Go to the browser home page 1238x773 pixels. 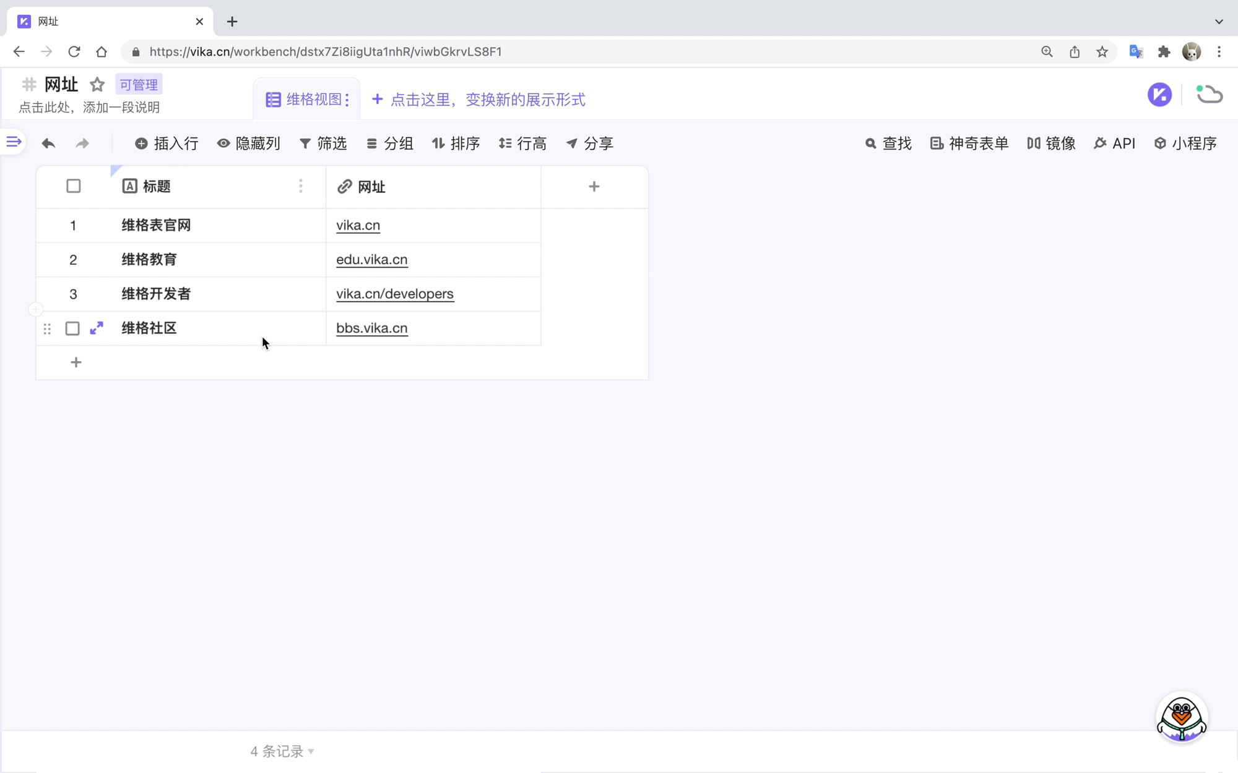[102, 52]
